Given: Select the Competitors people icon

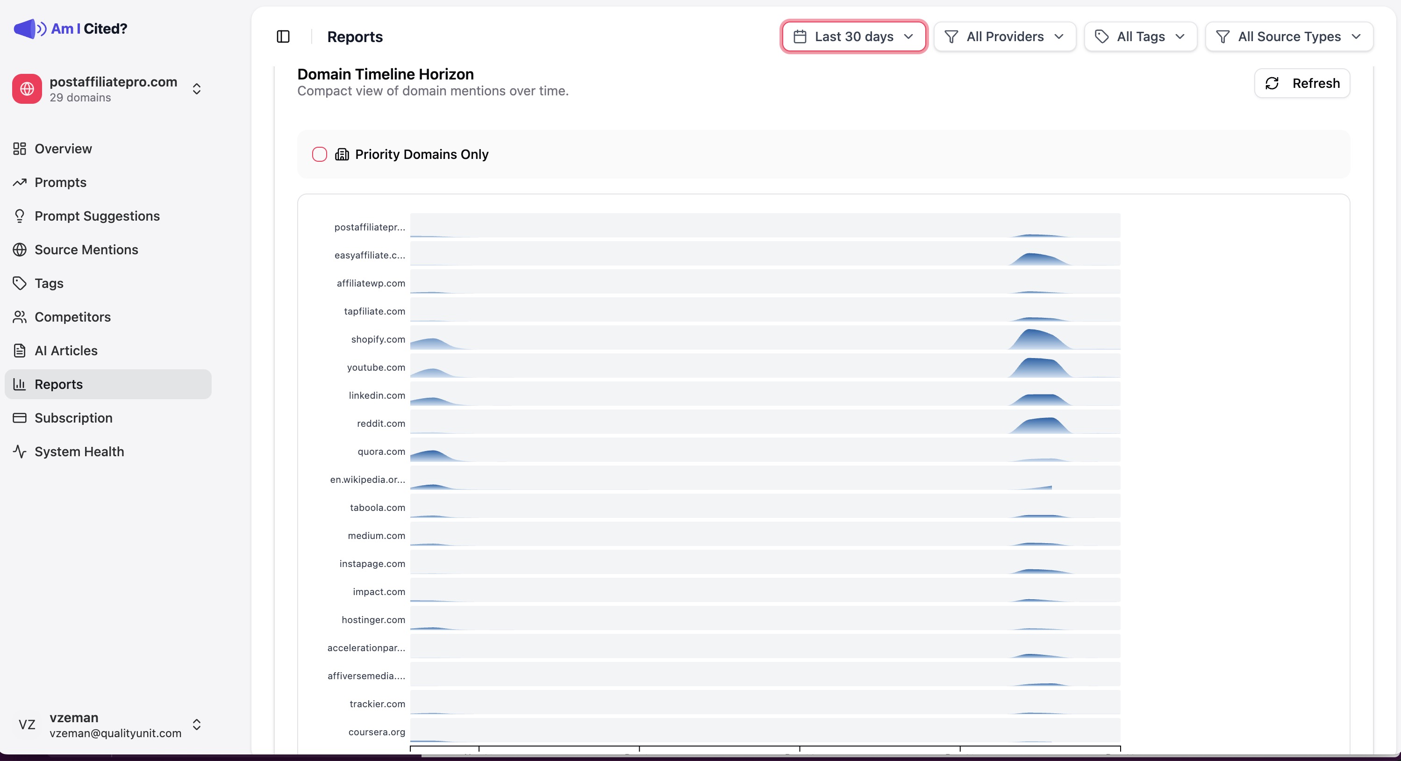Looking at the screenshot, I should click(20, 316).
